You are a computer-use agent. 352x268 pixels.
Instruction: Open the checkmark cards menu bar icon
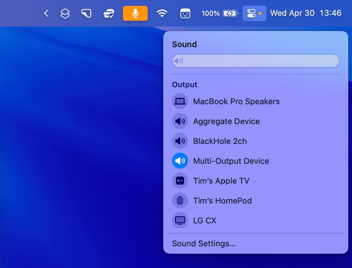click(x=109, y=13)
